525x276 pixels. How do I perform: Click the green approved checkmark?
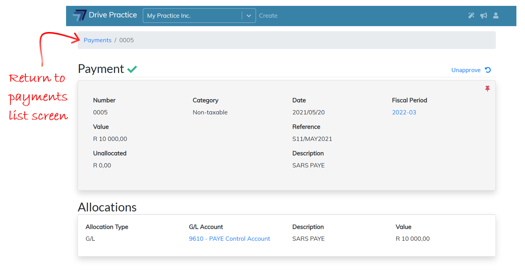pos(132,69)
